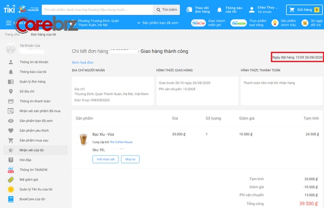
Task: Click the Bạc Xỉu product thumbnail
Action: 84,139
